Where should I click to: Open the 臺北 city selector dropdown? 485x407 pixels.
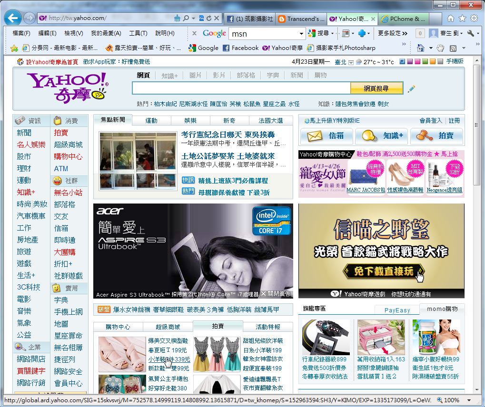[x=351, y=62]
